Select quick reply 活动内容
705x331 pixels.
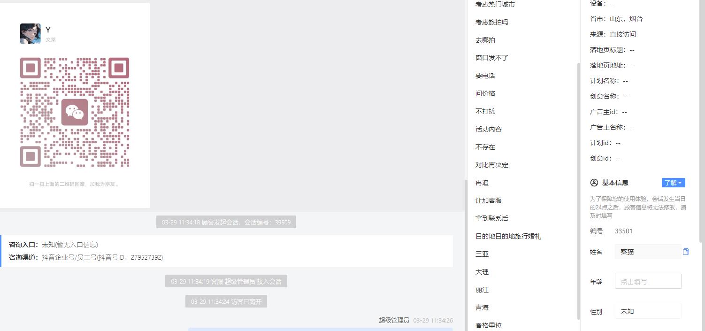click(x=489, y=129)
